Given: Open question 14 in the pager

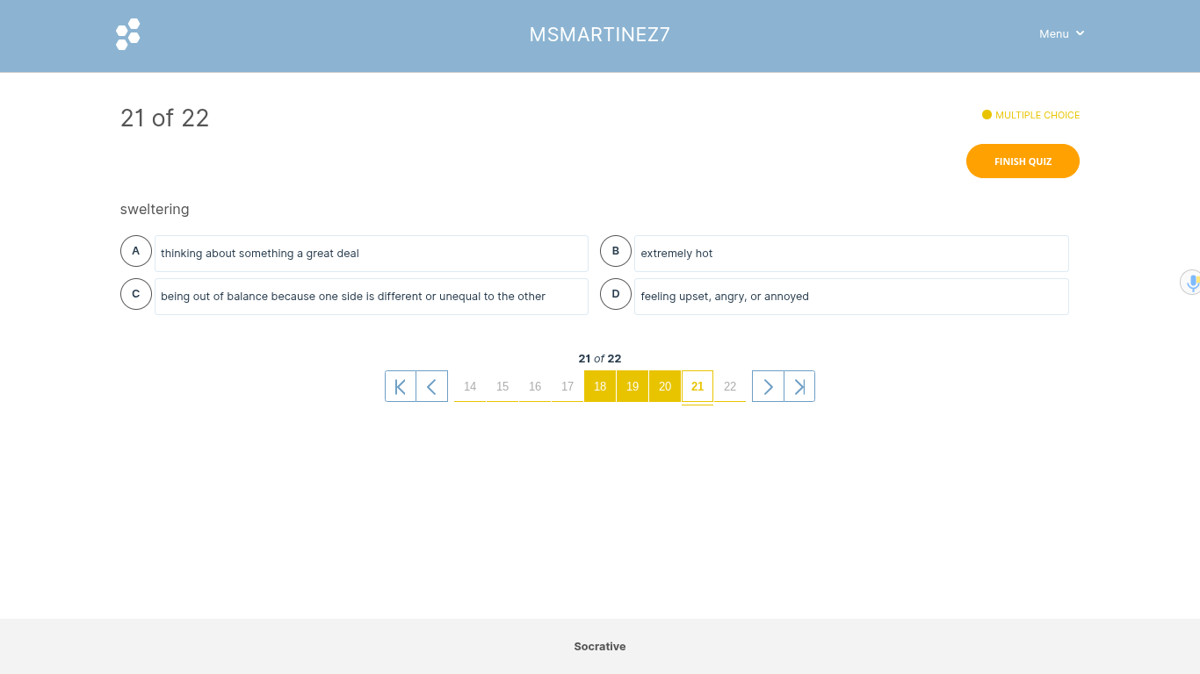Looking at the screenshot, I should point(470,386).
